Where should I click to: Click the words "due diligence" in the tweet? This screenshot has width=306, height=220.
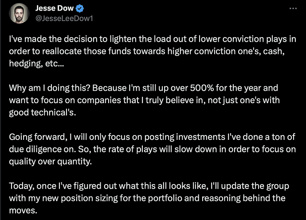[x=35, y=149]
